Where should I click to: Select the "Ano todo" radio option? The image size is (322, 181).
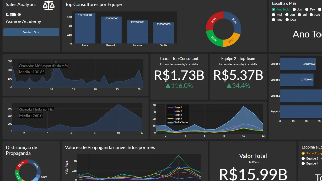274,9
